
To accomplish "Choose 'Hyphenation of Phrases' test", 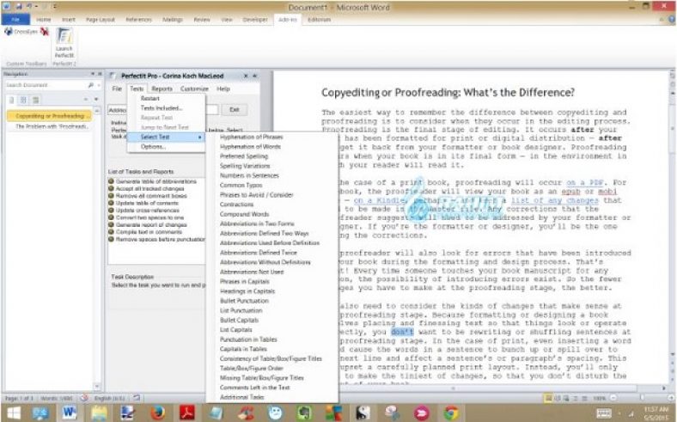I will (252, 138).
